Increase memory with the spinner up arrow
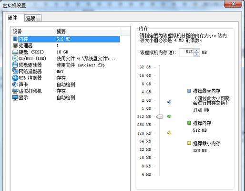The height and width of the screenshot is (191, 245). coord(196,51)
